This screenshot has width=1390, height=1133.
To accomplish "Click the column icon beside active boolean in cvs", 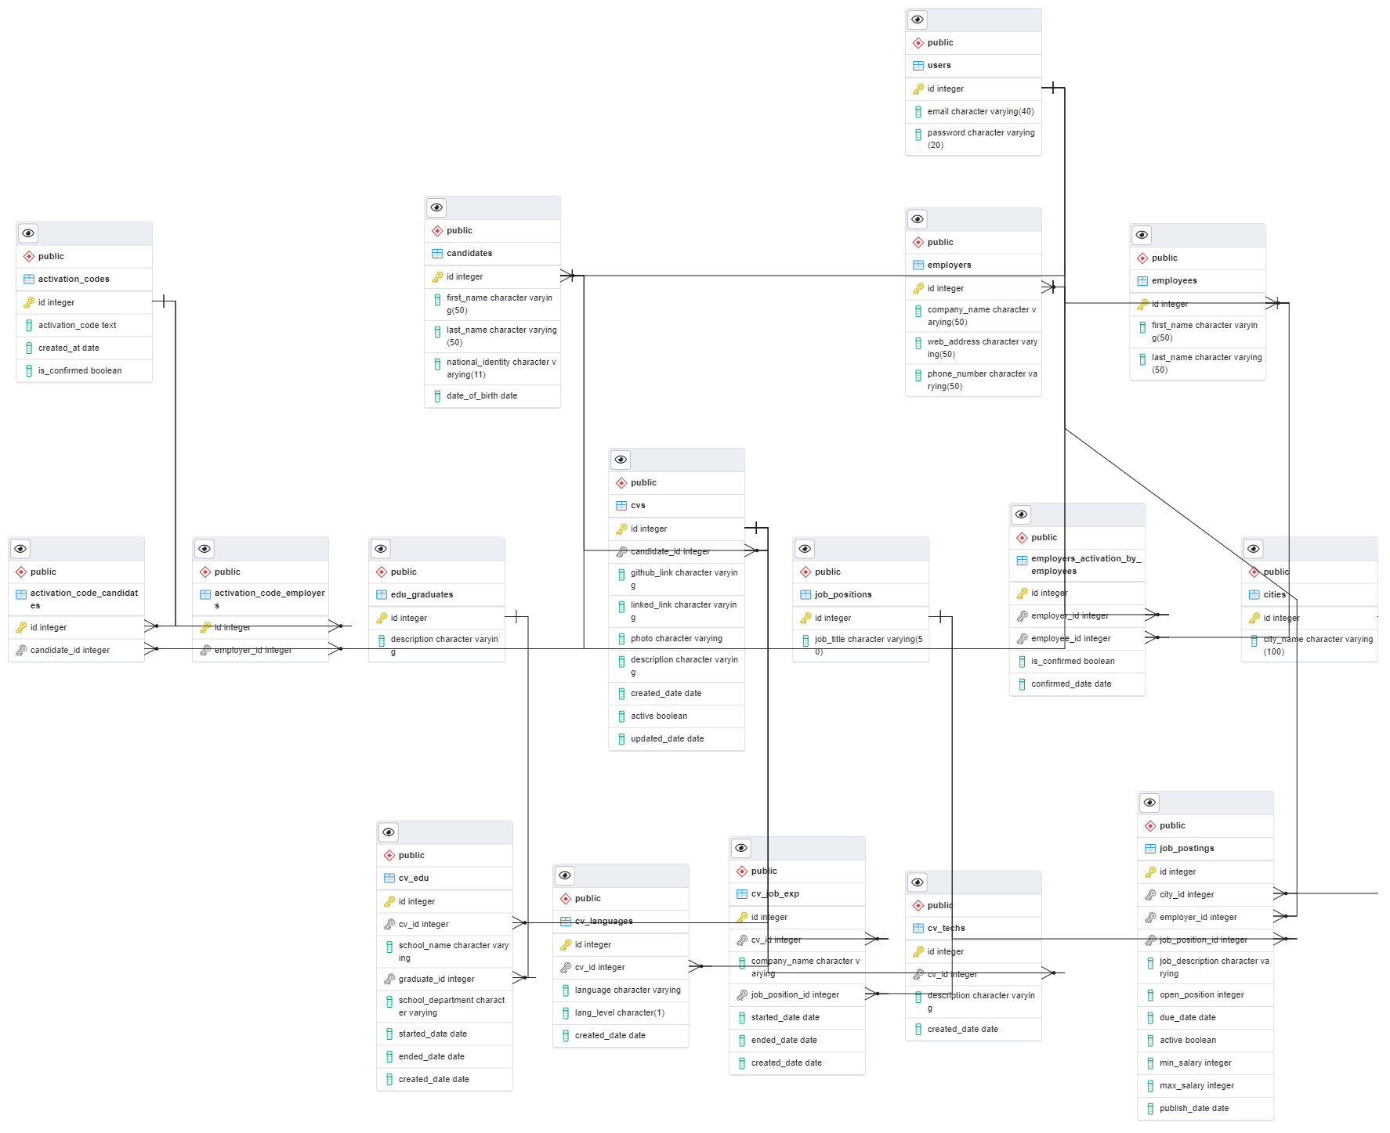I will click(620, 716).
